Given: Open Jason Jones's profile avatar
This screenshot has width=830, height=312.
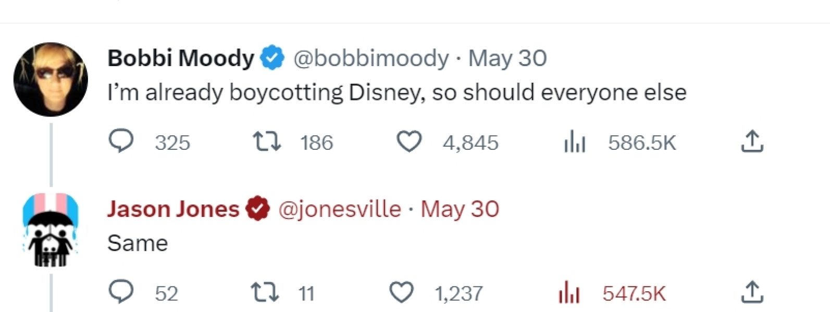Looking at the screenshot, I should pos(51,230).
